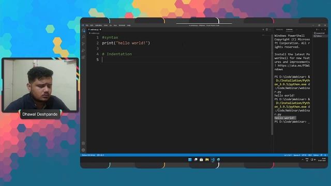Open the Selection menu
331x186 pixels.
click(98, 25)
